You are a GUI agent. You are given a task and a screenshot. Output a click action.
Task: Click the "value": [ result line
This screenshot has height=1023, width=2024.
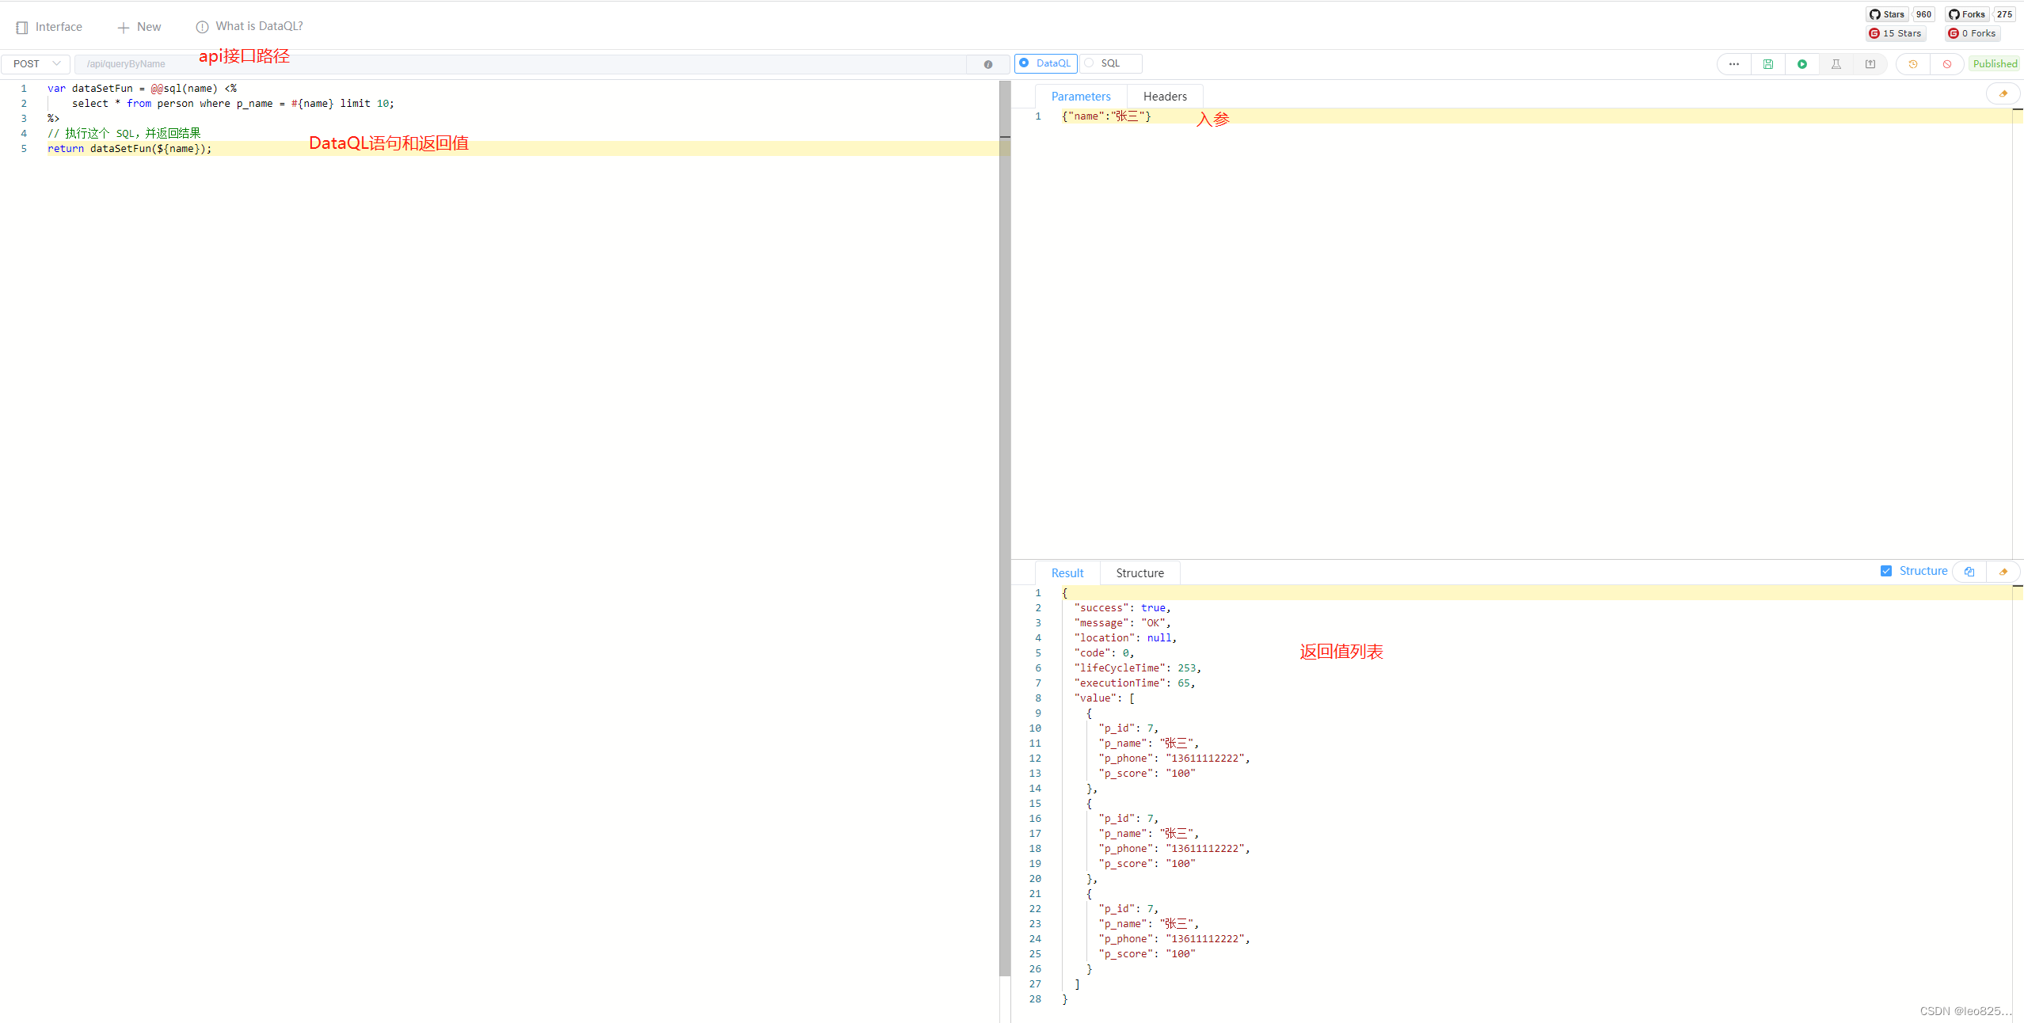coord(1104,698)
